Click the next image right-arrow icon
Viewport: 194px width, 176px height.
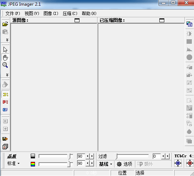[x=5, y=129]
